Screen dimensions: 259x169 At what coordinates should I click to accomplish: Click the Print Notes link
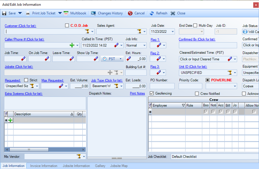(x=137, y=93)
